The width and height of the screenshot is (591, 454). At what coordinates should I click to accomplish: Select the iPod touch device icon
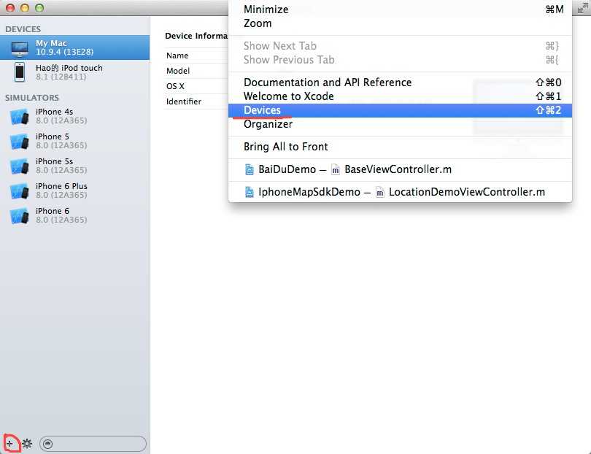pyautogui.click(x=20, y=72)
